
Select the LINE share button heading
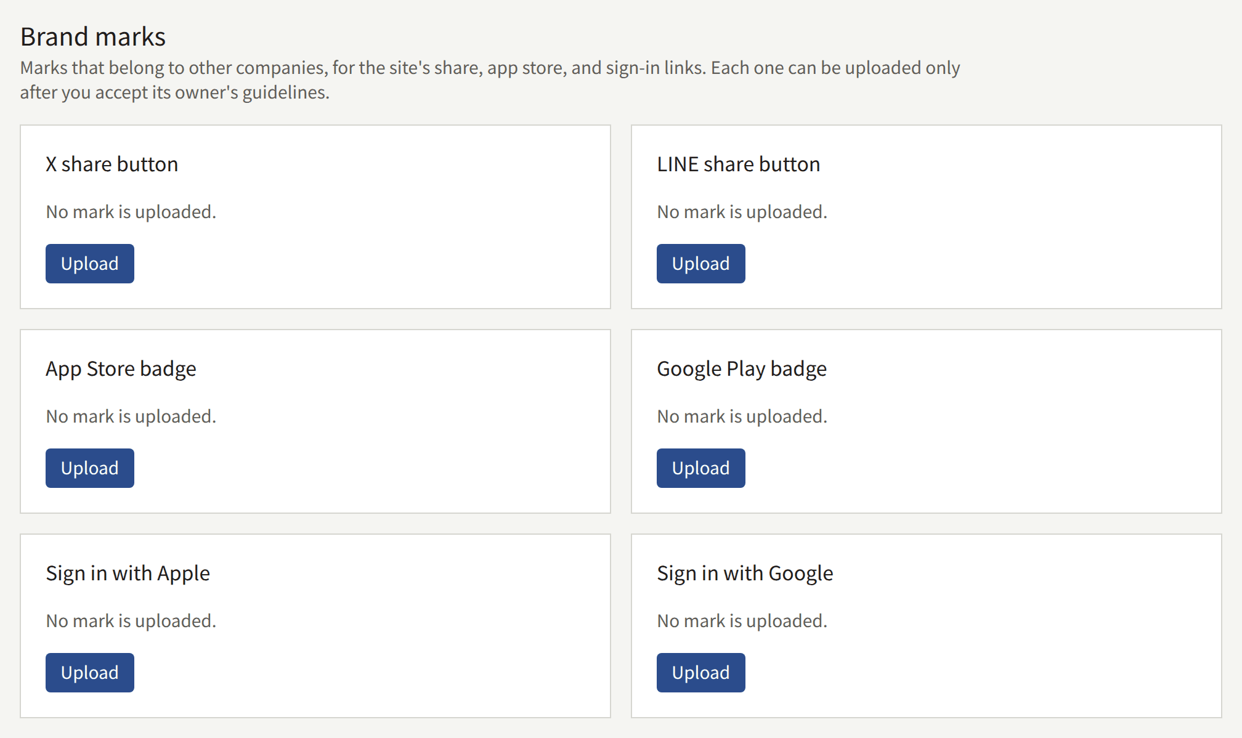[x=739, y=164]
